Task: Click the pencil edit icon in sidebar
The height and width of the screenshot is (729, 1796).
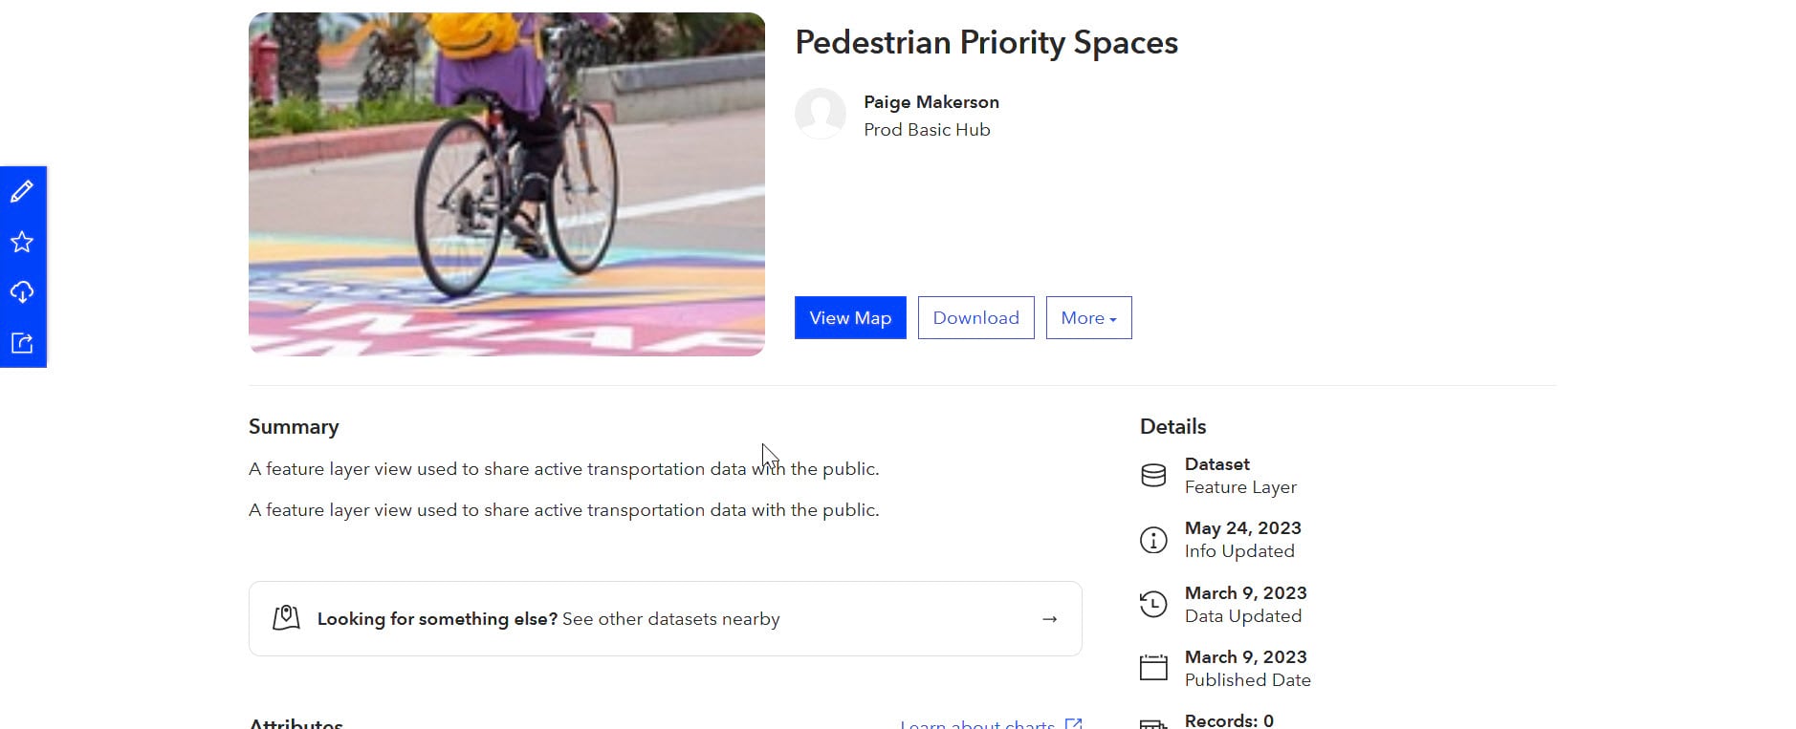Action: point(22,192)
